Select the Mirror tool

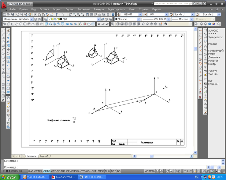pos(8,38)
